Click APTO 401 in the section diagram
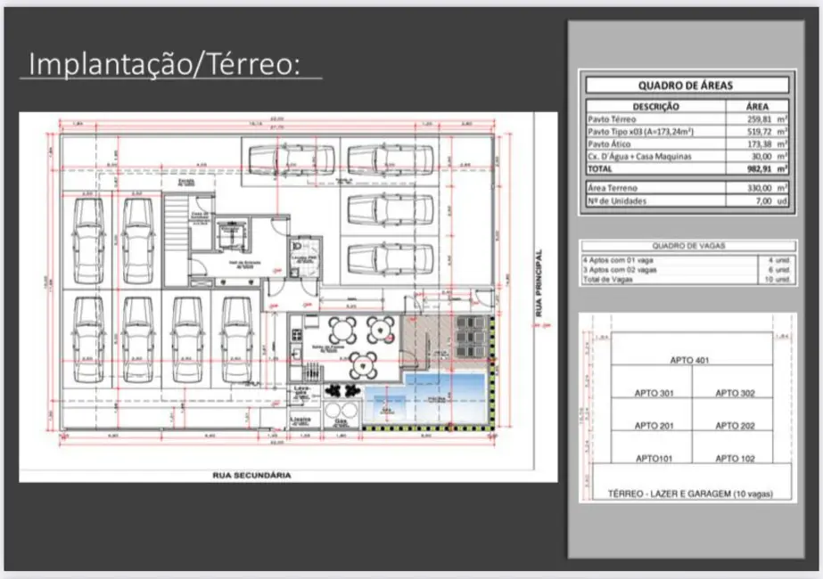This screenshot has width=823, height=579. click(x=693, y=360)
